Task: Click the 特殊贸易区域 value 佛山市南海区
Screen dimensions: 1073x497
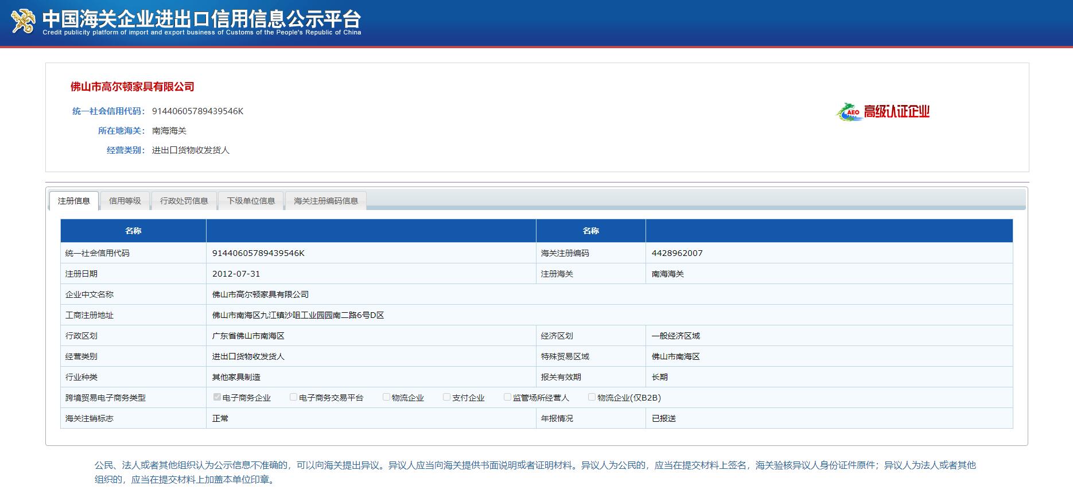Action: coord(676,356)
